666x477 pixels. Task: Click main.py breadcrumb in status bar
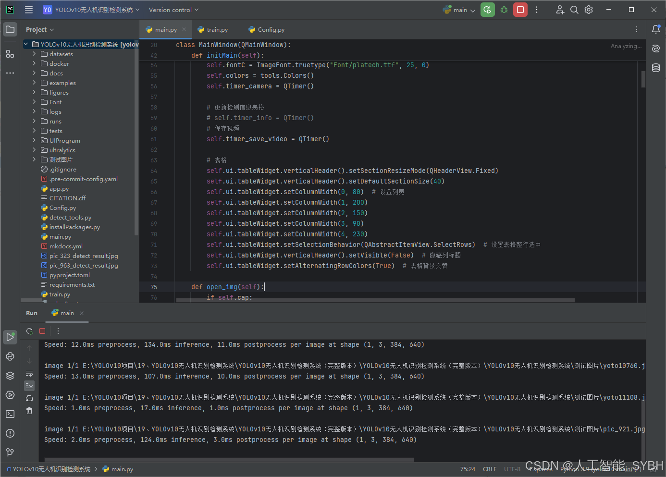click(118, 469)
